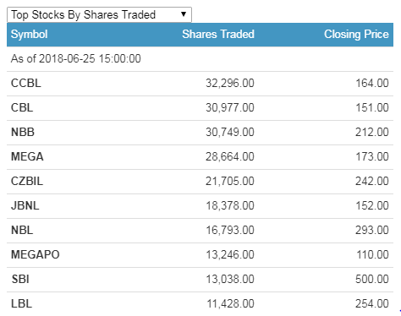Click the CZBIL closing price 242.00

pyautogui.click(x=372, y=181)
